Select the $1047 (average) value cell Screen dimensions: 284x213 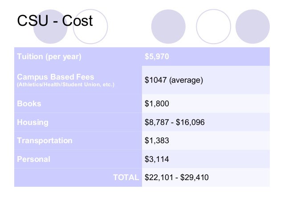pyautogui.click(x=206, y=80)
